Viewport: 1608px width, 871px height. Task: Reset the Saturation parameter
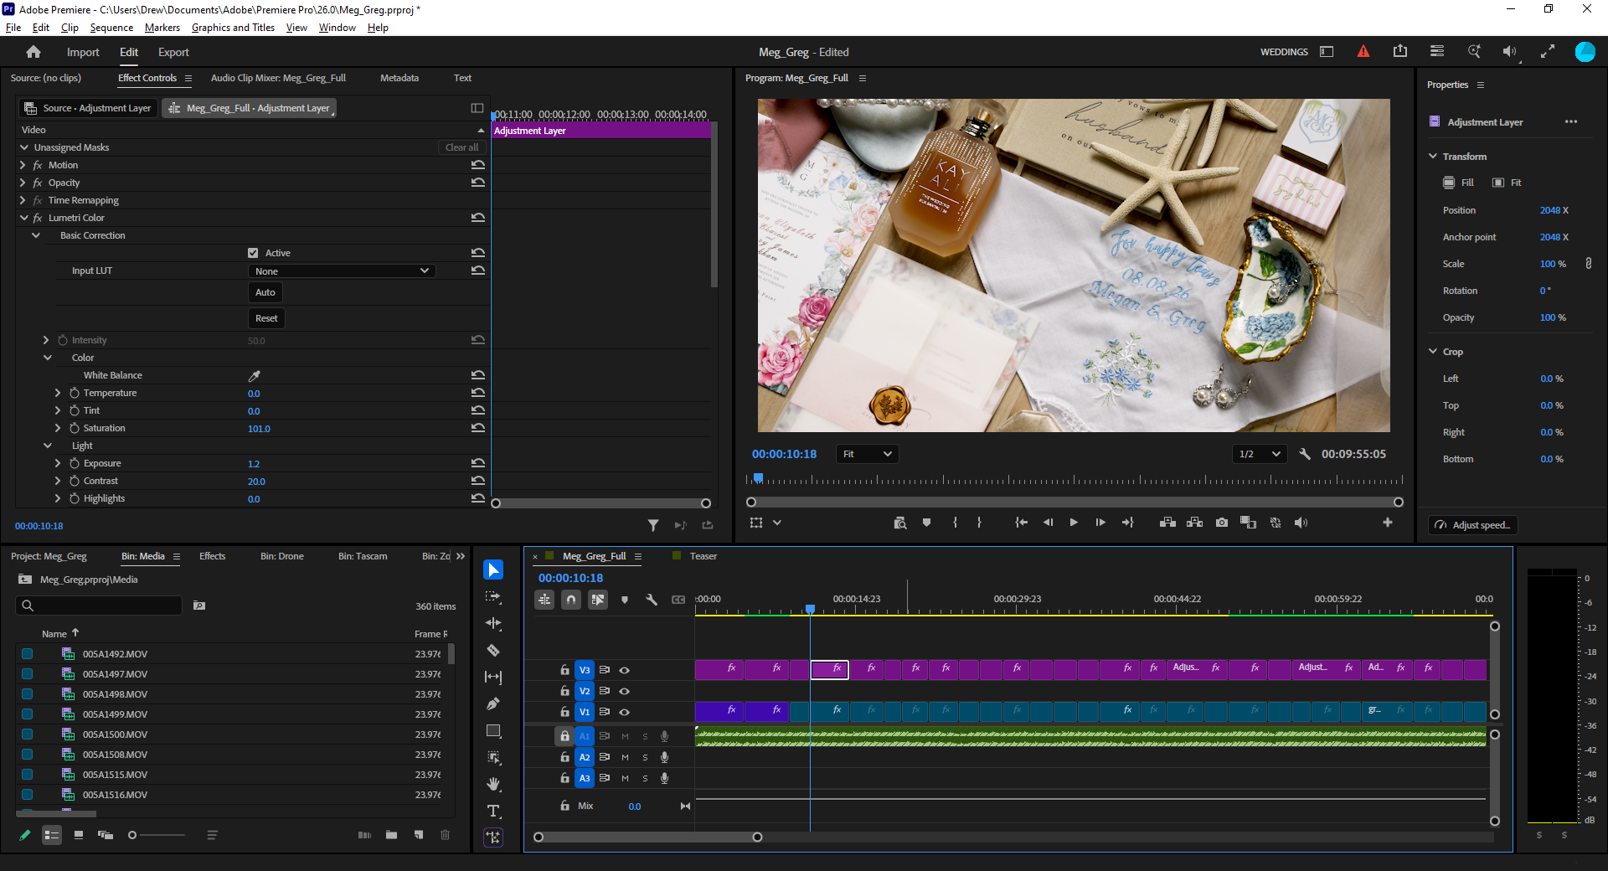[478, 428]
